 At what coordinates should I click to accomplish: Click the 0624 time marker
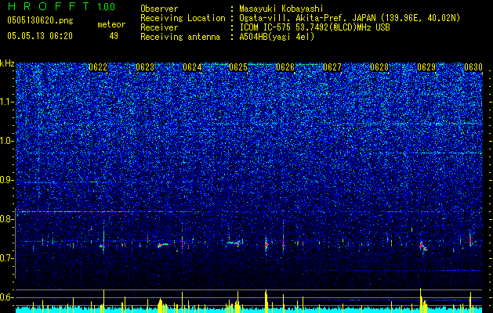point(192,67)
